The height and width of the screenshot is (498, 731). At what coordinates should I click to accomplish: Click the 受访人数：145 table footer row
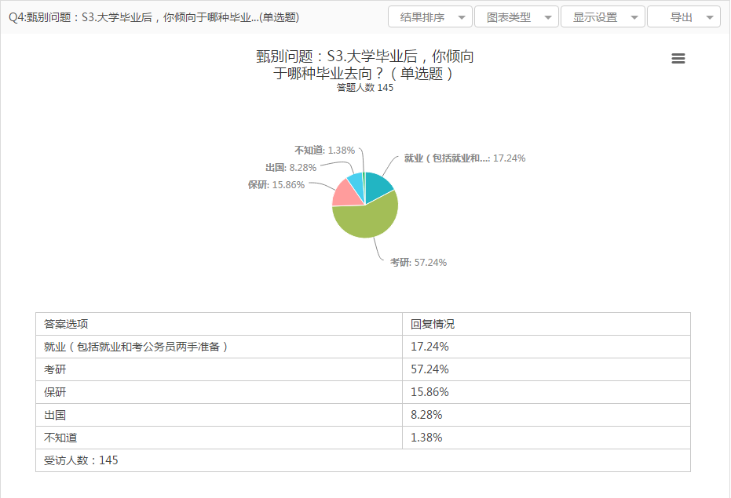point(81,460)
